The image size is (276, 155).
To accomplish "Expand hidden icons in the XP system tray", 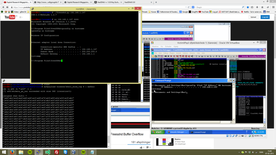I will 252,132.
